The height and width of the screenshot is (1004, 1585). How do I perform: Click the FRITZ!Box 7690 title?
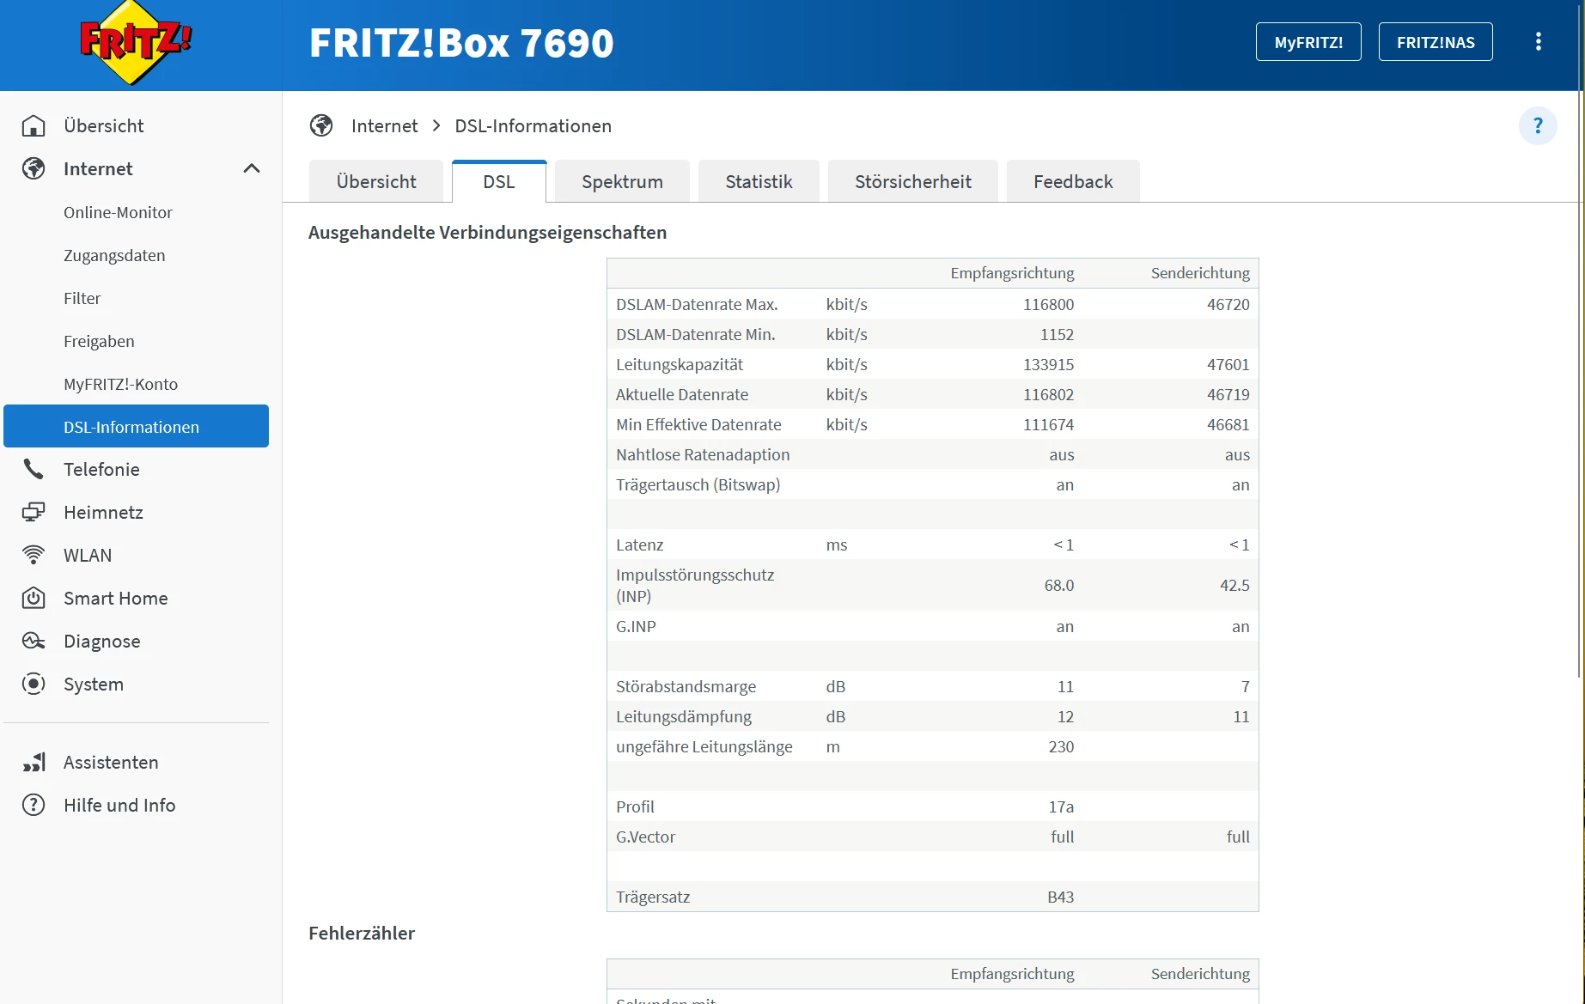pos(461,43)
